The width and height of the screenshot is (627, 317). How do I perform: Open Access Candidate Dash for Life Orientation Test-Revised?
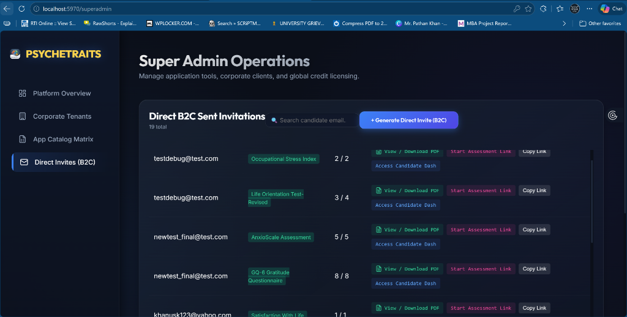[405, 205]
